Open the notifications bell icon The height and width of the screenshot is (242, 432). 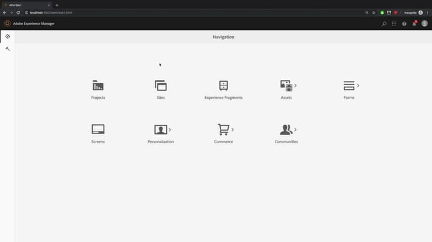point(414,24)
